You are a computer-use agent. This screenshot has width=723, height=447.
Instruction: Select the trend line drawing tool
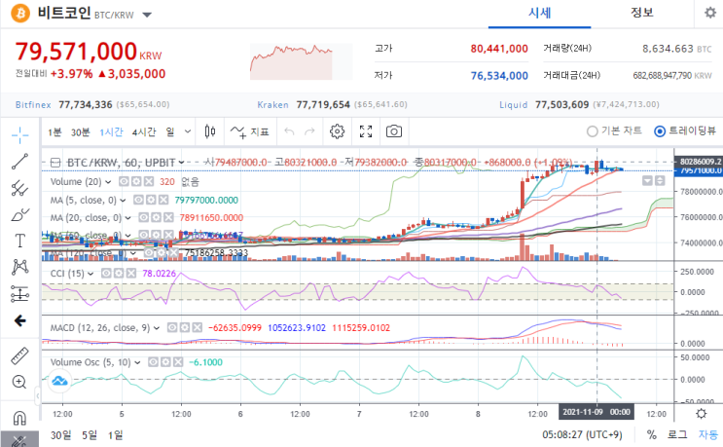(x=19, y=162)
